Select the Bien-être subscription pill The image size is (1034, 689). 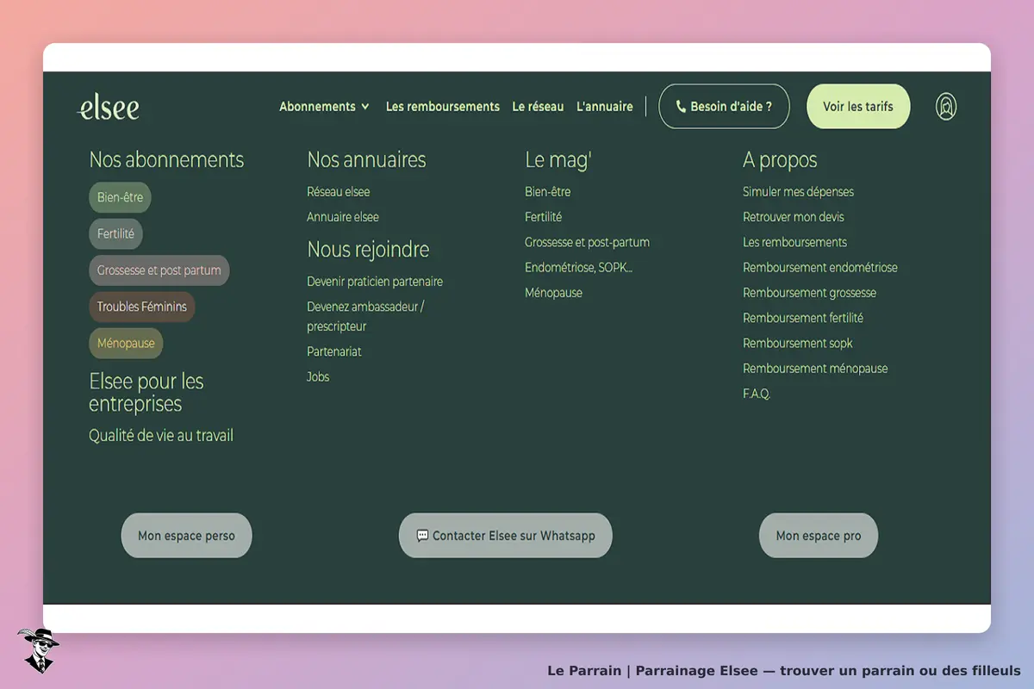120,197
